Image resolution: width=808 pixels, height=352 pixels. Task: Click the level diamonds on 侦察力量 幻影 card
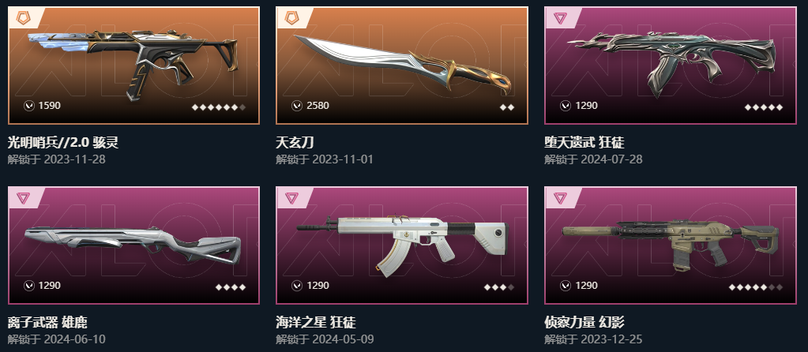coord(755,287)
